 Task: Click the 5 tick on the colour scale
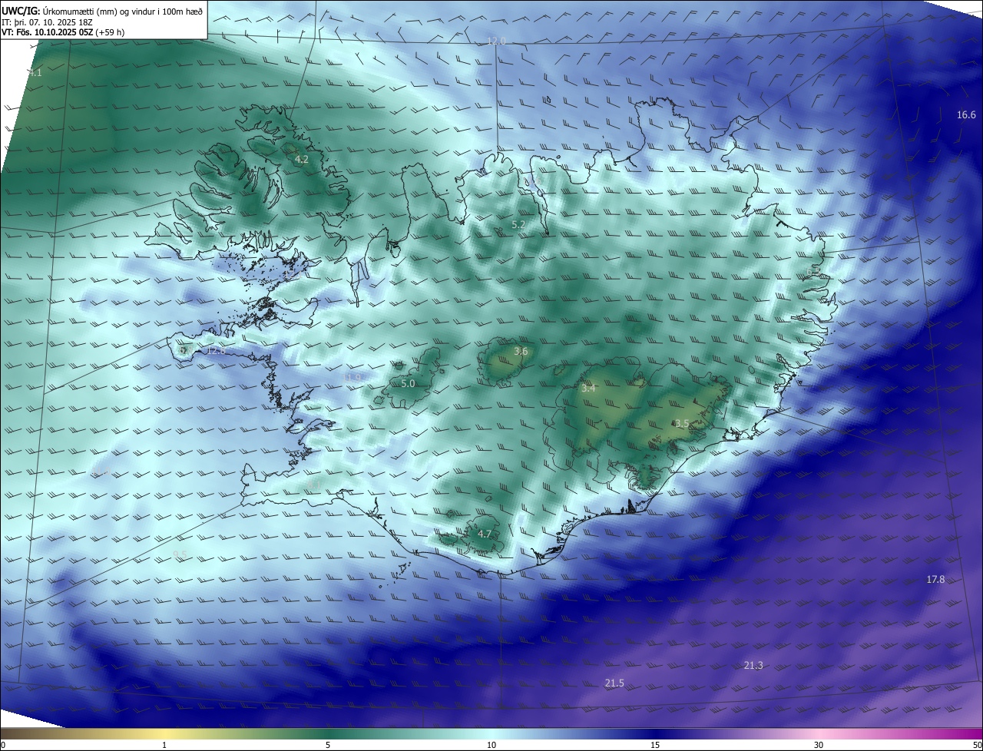(328, 745)
